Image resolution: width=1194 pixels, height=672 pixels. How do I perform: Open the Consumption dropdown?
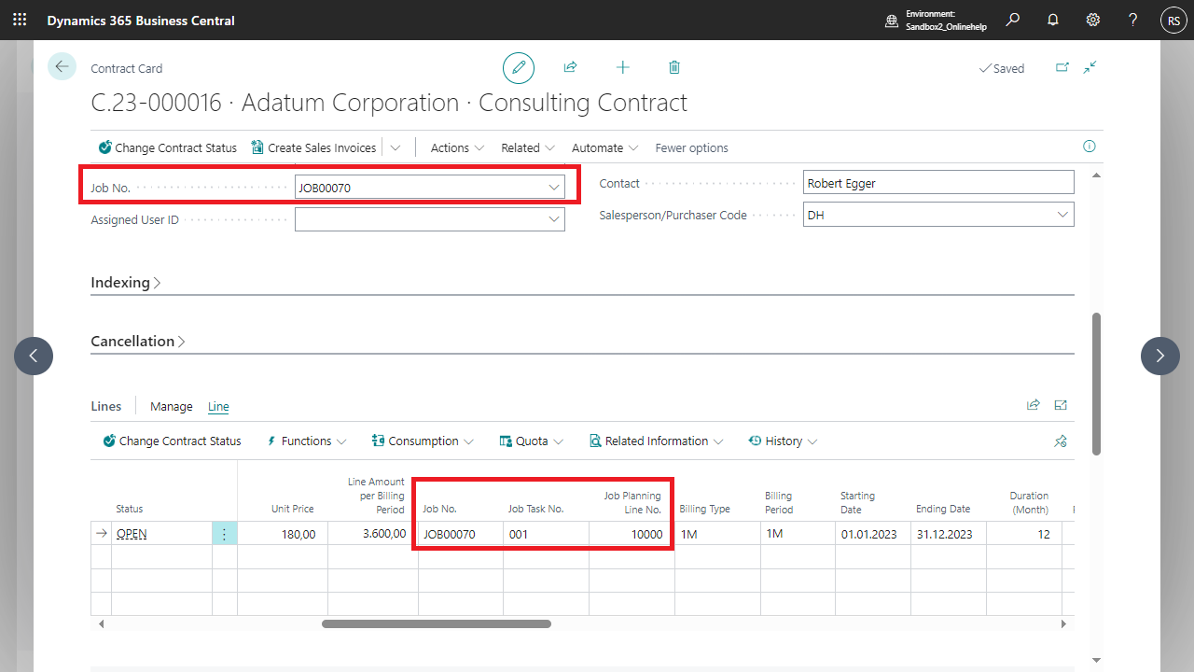click(x=423, y=441)
